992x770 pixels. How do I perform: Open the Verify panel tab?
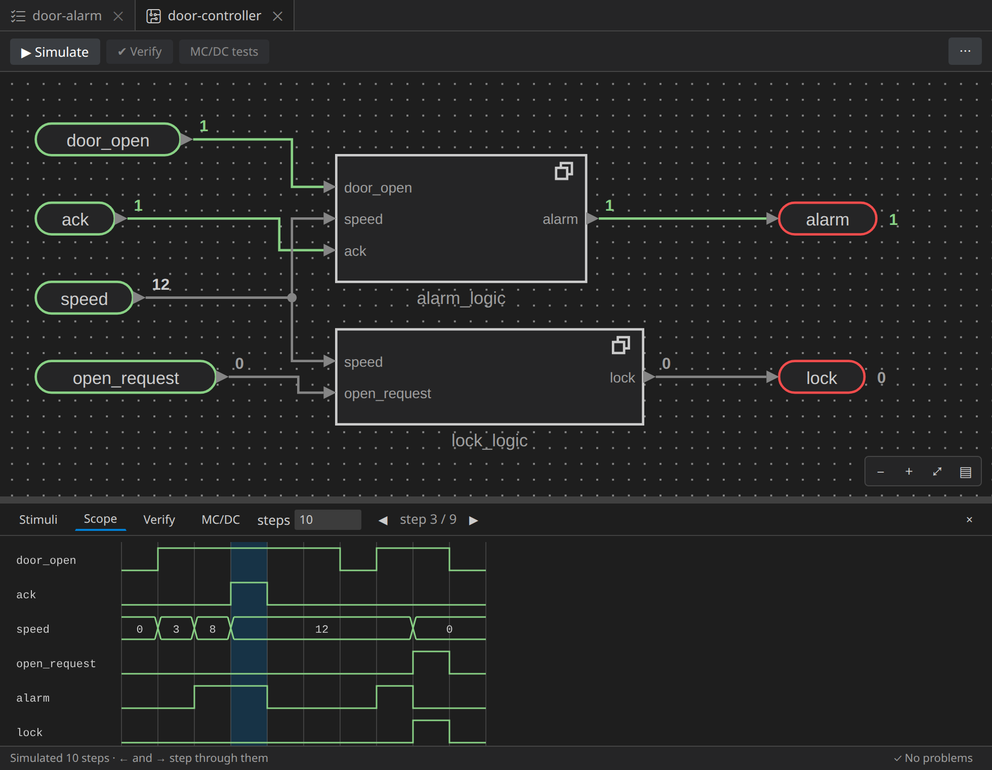pos(159,520)
